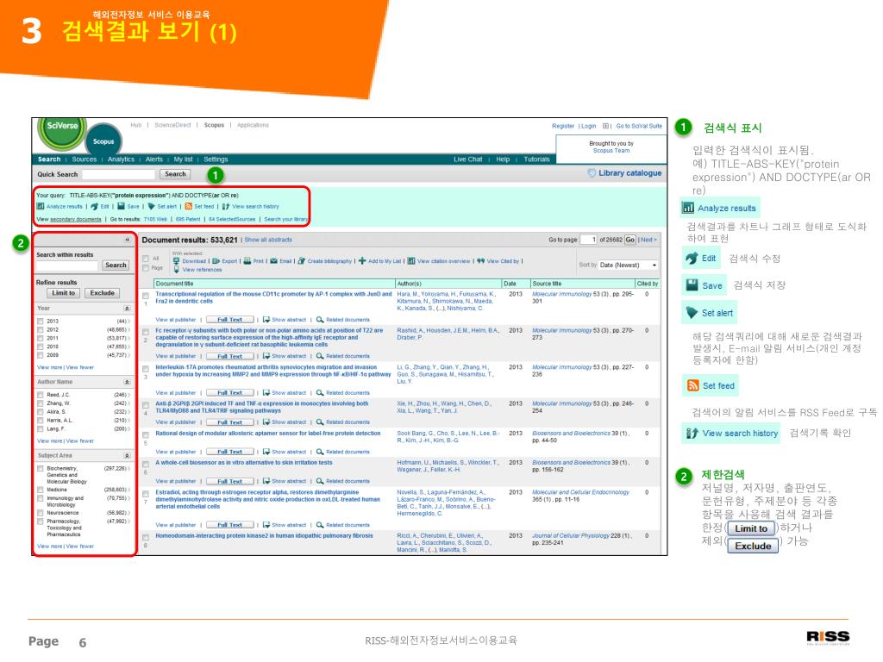Open the Alerts menu item
883x662 pixels.
153,159
